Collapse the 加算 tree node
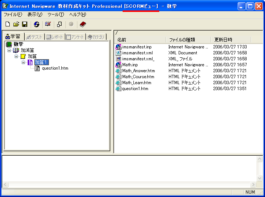The image size is (265, 197). (16, 56)
